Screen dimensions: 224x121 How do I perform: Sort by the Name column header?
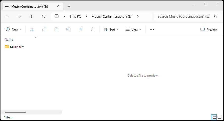(x=9, y=40)
